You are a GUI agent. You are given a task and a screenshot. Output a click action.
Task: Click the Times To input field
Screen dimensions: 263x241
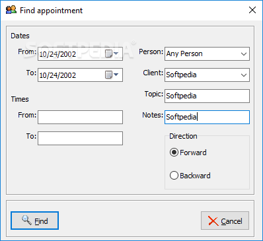(80, 138)
